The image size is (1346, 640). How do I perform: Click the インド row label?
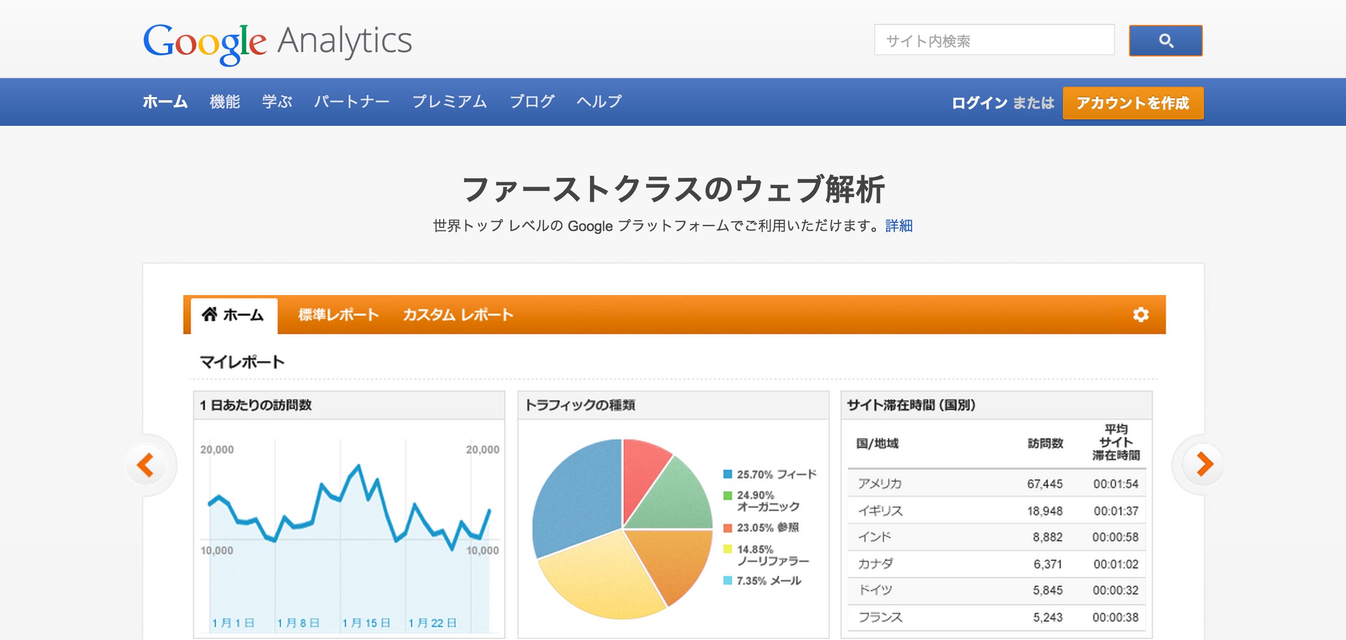coord(874,537)
